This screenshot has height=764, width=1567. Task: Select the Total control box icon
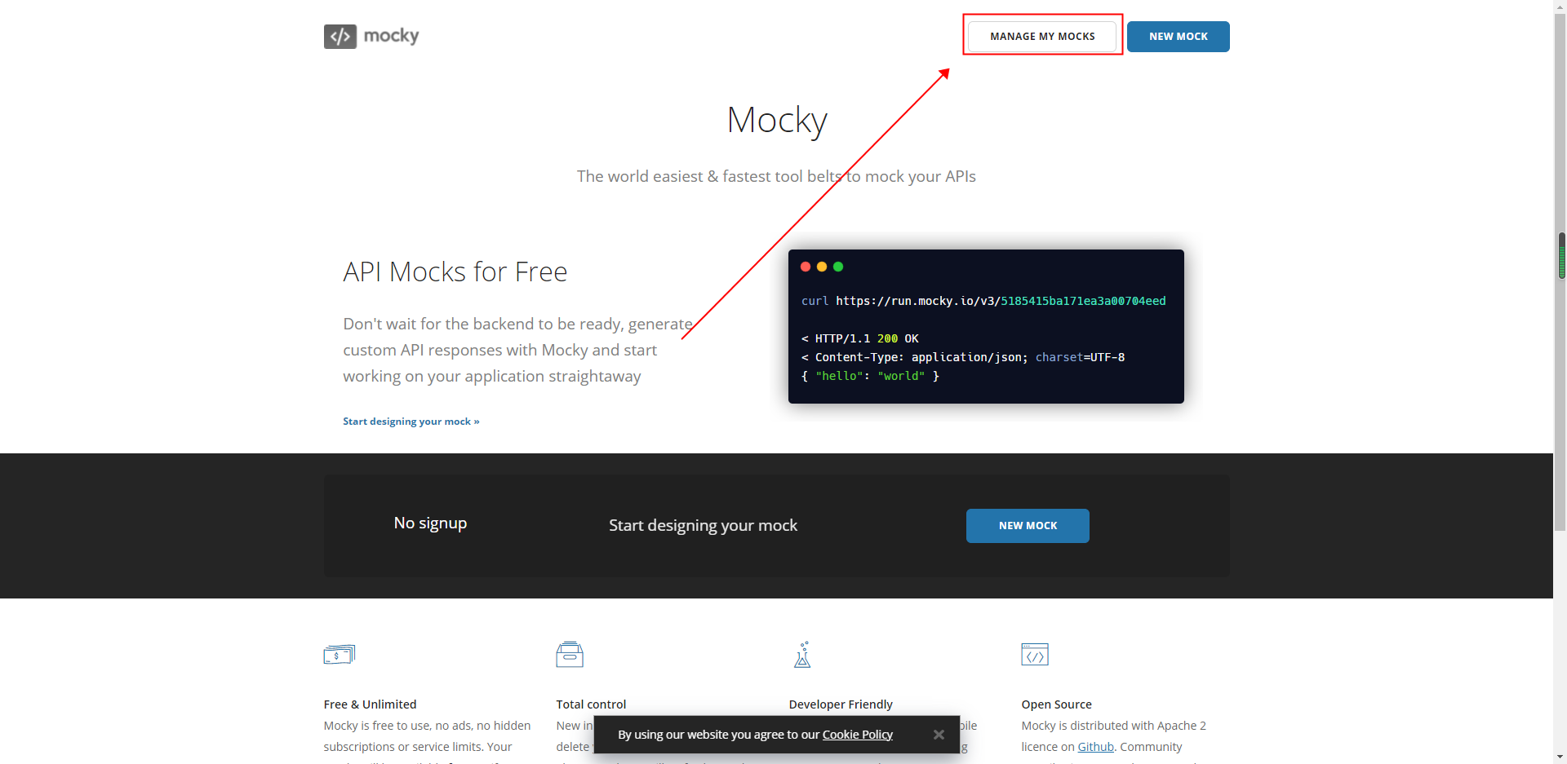(x=570, y=654)
